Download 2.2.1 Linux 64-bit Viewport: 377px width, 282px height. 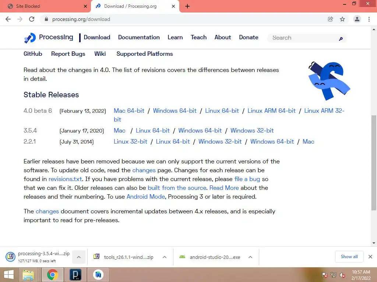click(x=173, y=142)
